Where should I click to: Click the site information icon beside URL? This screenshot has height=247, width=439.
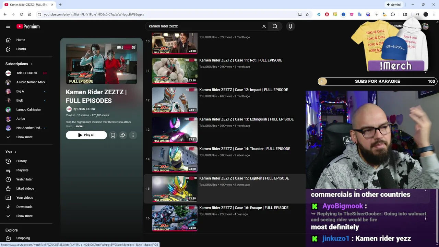tap(39, 14)
